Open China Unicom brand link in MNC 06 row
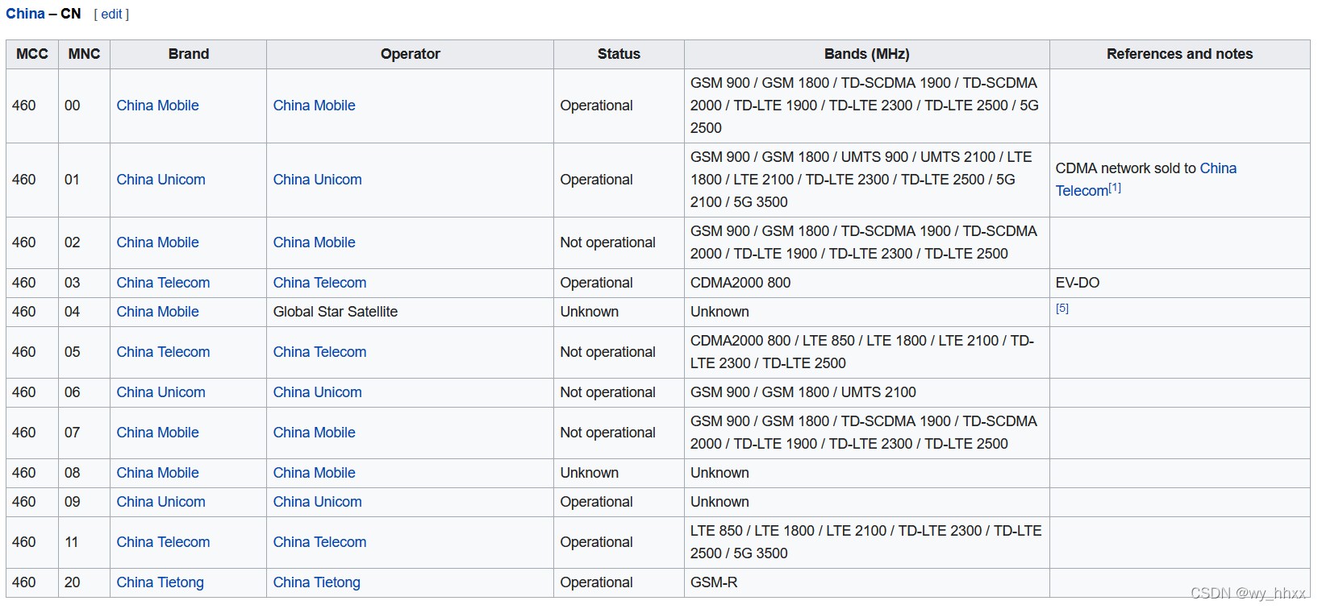This screenshot has height=609, width=1318. (x=161, y=392)
